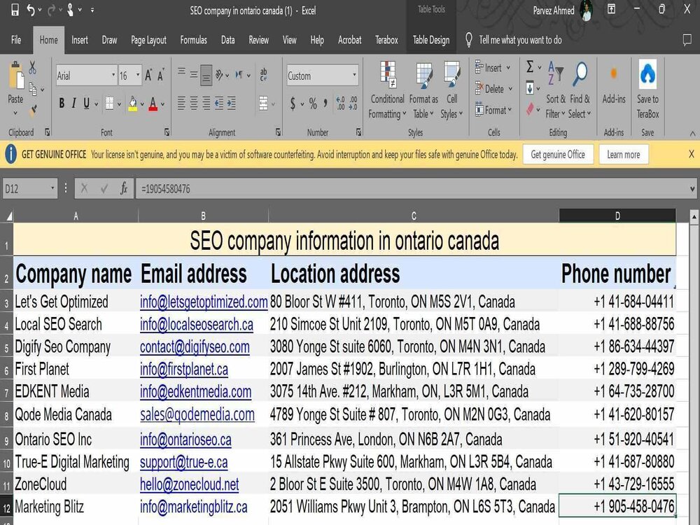Toggle Bold formatting
This screenshot has width=700, height=525.
(x=62, y=104)
